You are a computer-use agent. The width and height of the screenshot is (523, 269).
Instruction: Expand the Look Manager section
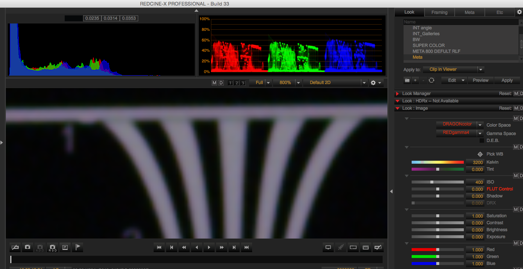[398, 94]
